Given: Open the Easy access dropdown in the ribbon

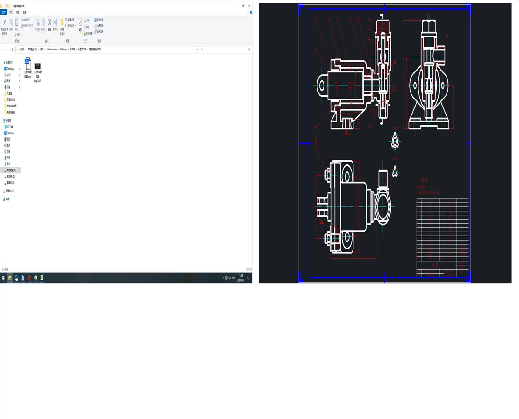Looking at the screenshot, I should 71,26.
